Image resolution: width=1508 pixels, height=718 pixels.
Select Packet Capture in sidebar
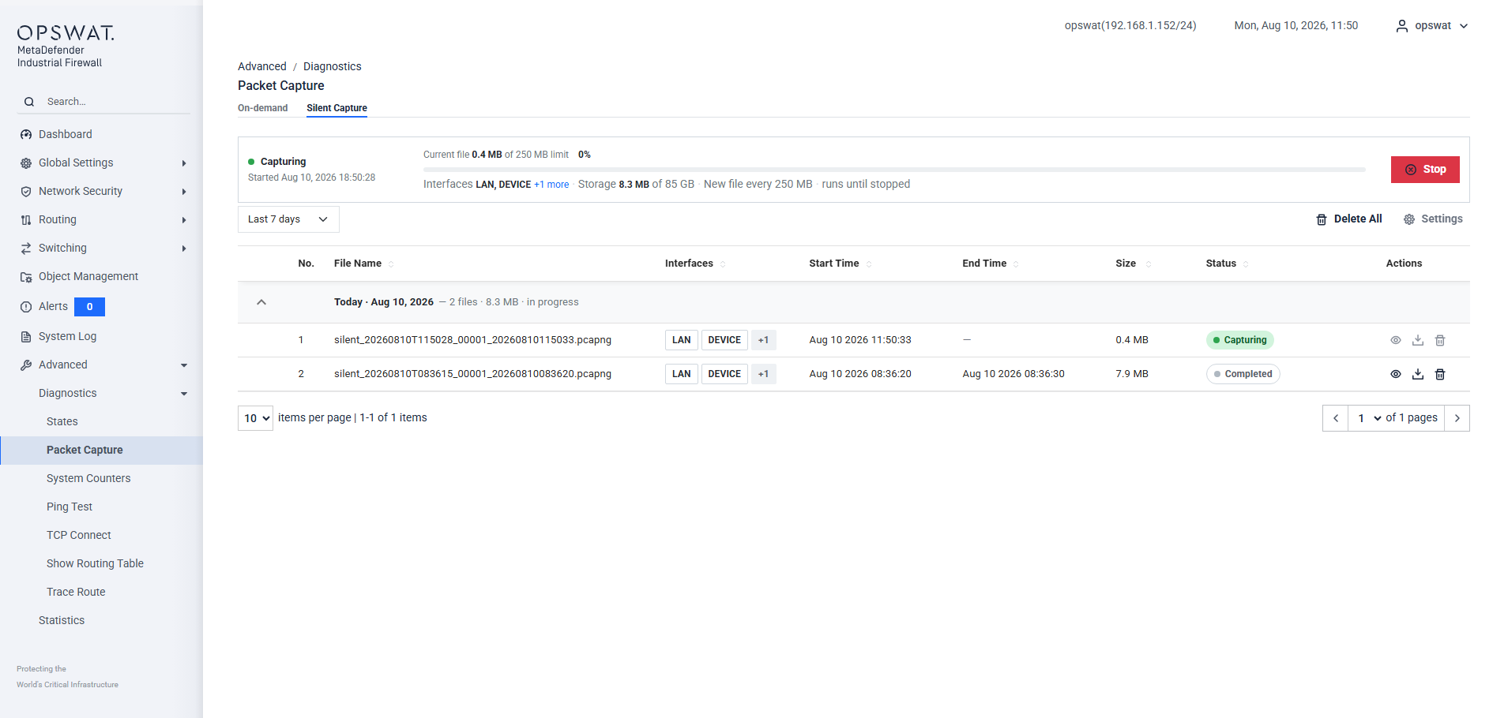point(101,450)
